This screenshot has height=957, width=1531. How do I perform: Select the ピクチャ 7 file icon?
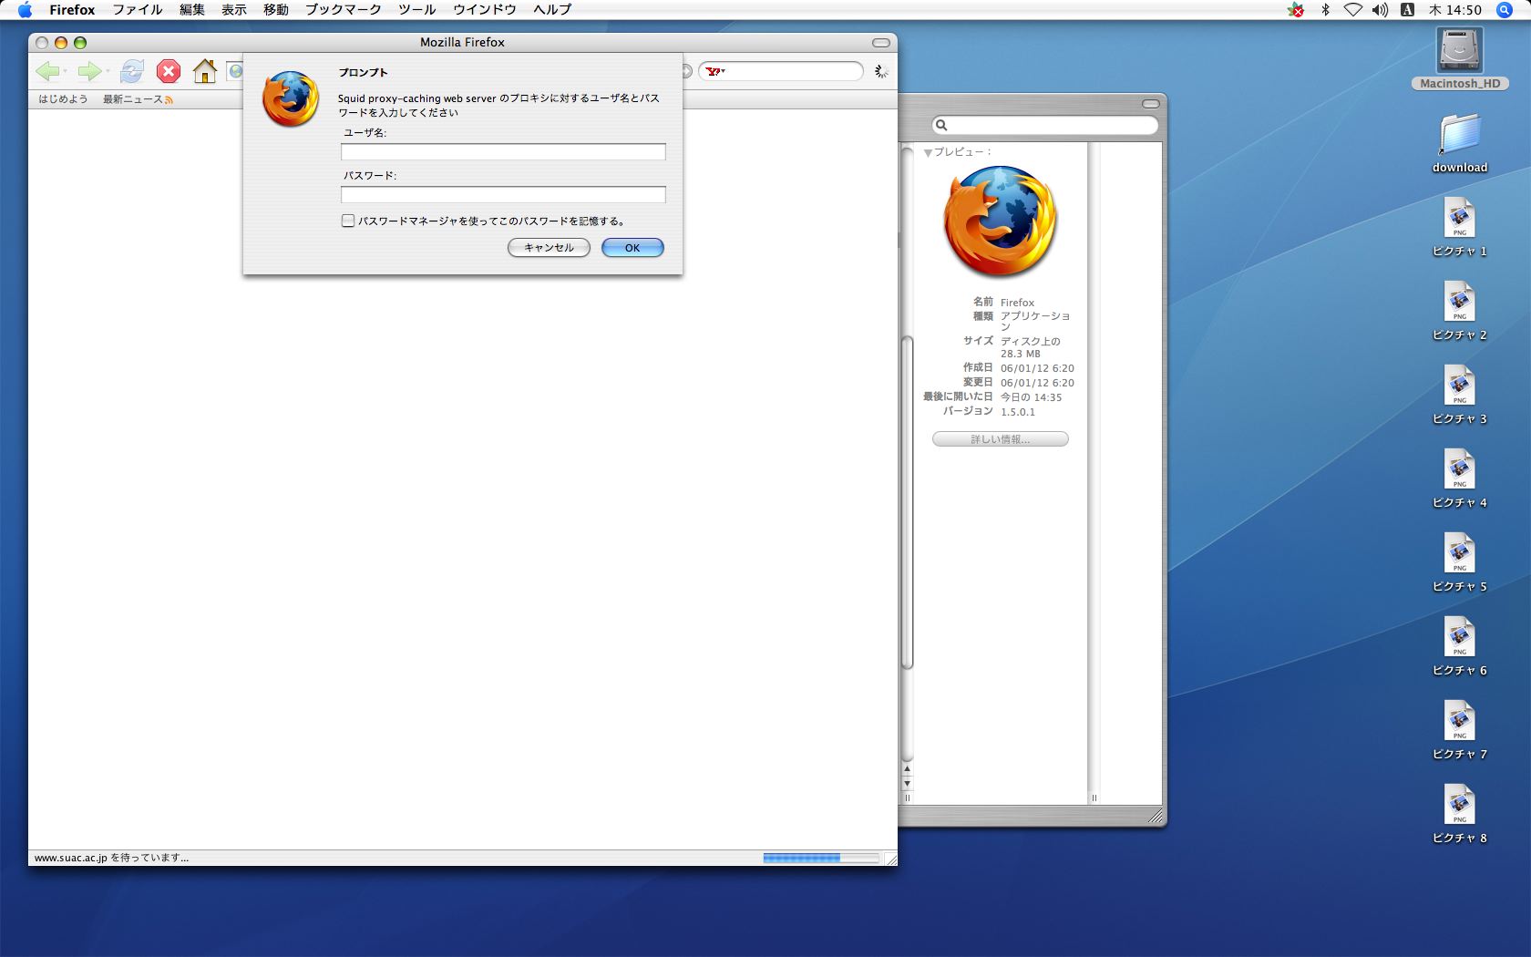[1460, 722]
